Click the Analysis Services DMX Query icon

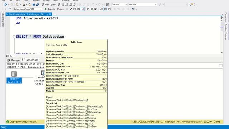point(67,5)
